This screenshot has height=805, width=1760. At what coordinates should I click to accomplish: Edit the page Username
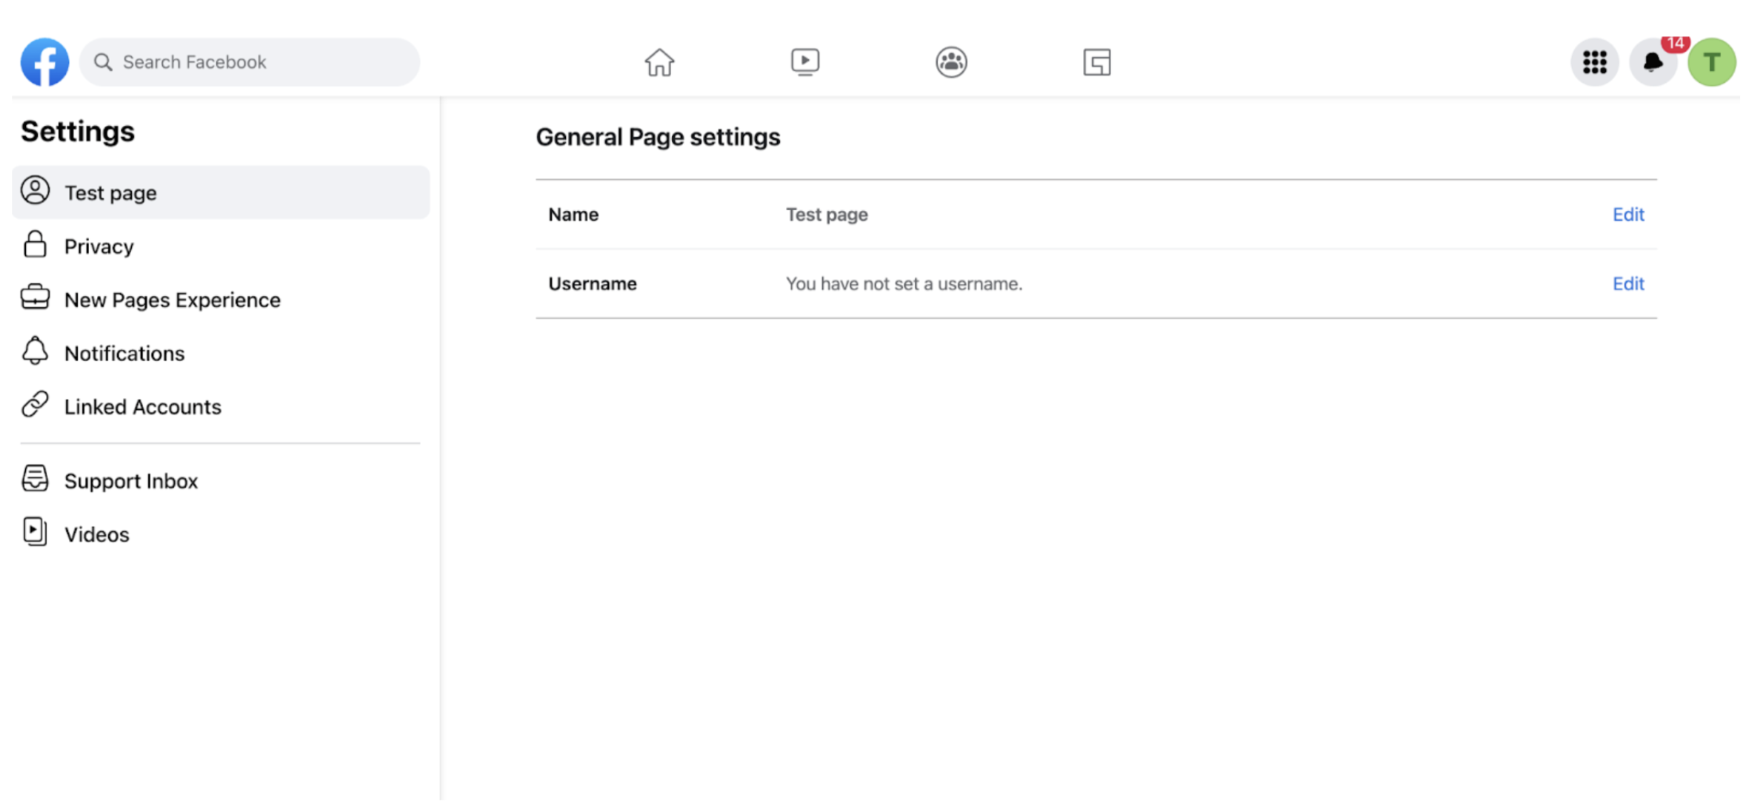pos(1627,283)
